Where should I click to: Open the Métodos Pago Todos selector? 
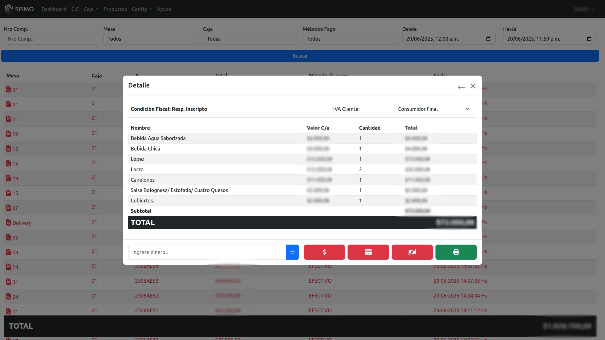pos(350,39)
